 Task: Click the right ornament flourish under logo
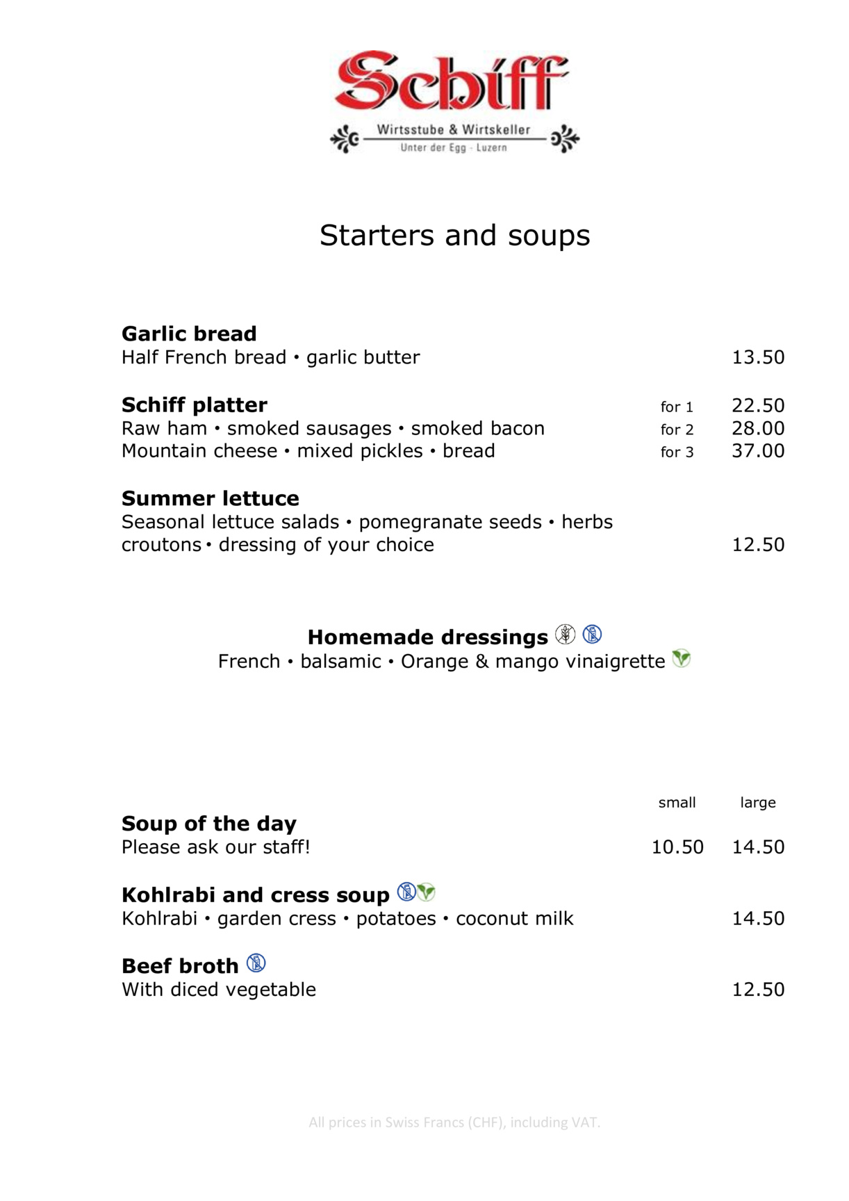564,139
